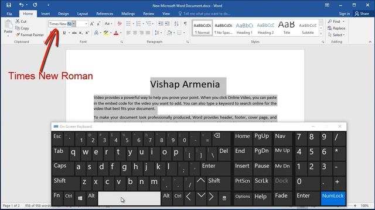Apply numbered list formatting
Image resolution: width=375 pixels, height=210 pixels.
tap(138, 23)
